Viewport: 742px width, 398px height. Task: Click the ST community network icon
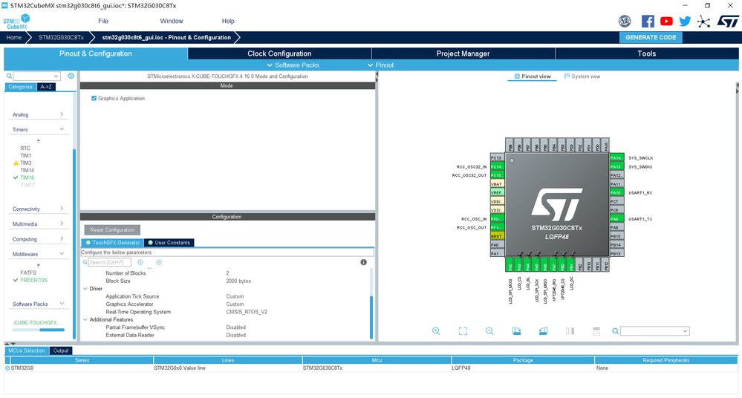coord(703,22)
